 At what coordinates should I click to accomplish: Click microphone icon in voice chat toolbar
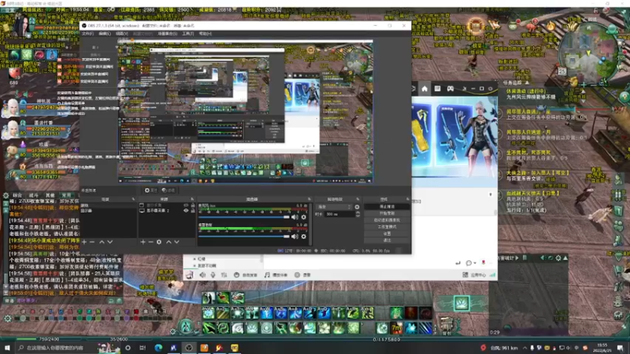(213, 275)
